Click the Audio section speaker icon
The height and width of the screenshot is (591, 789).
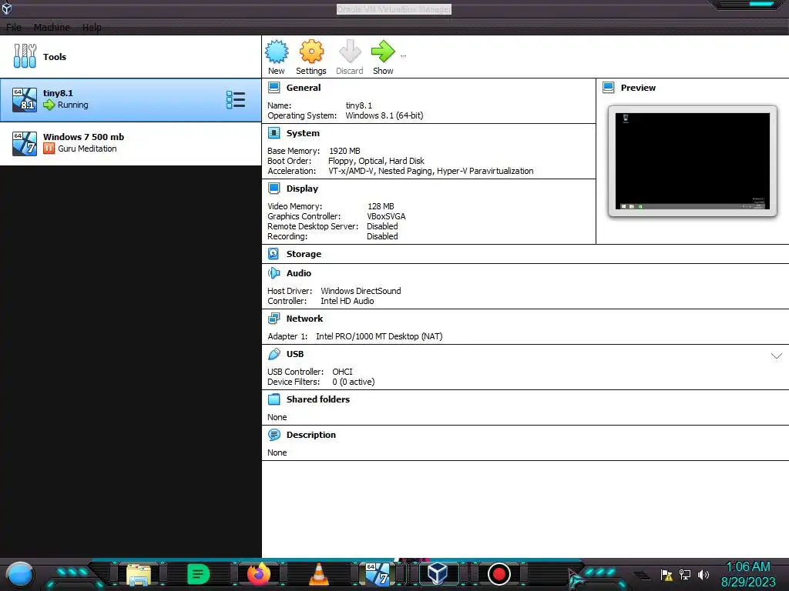point(274,273)
